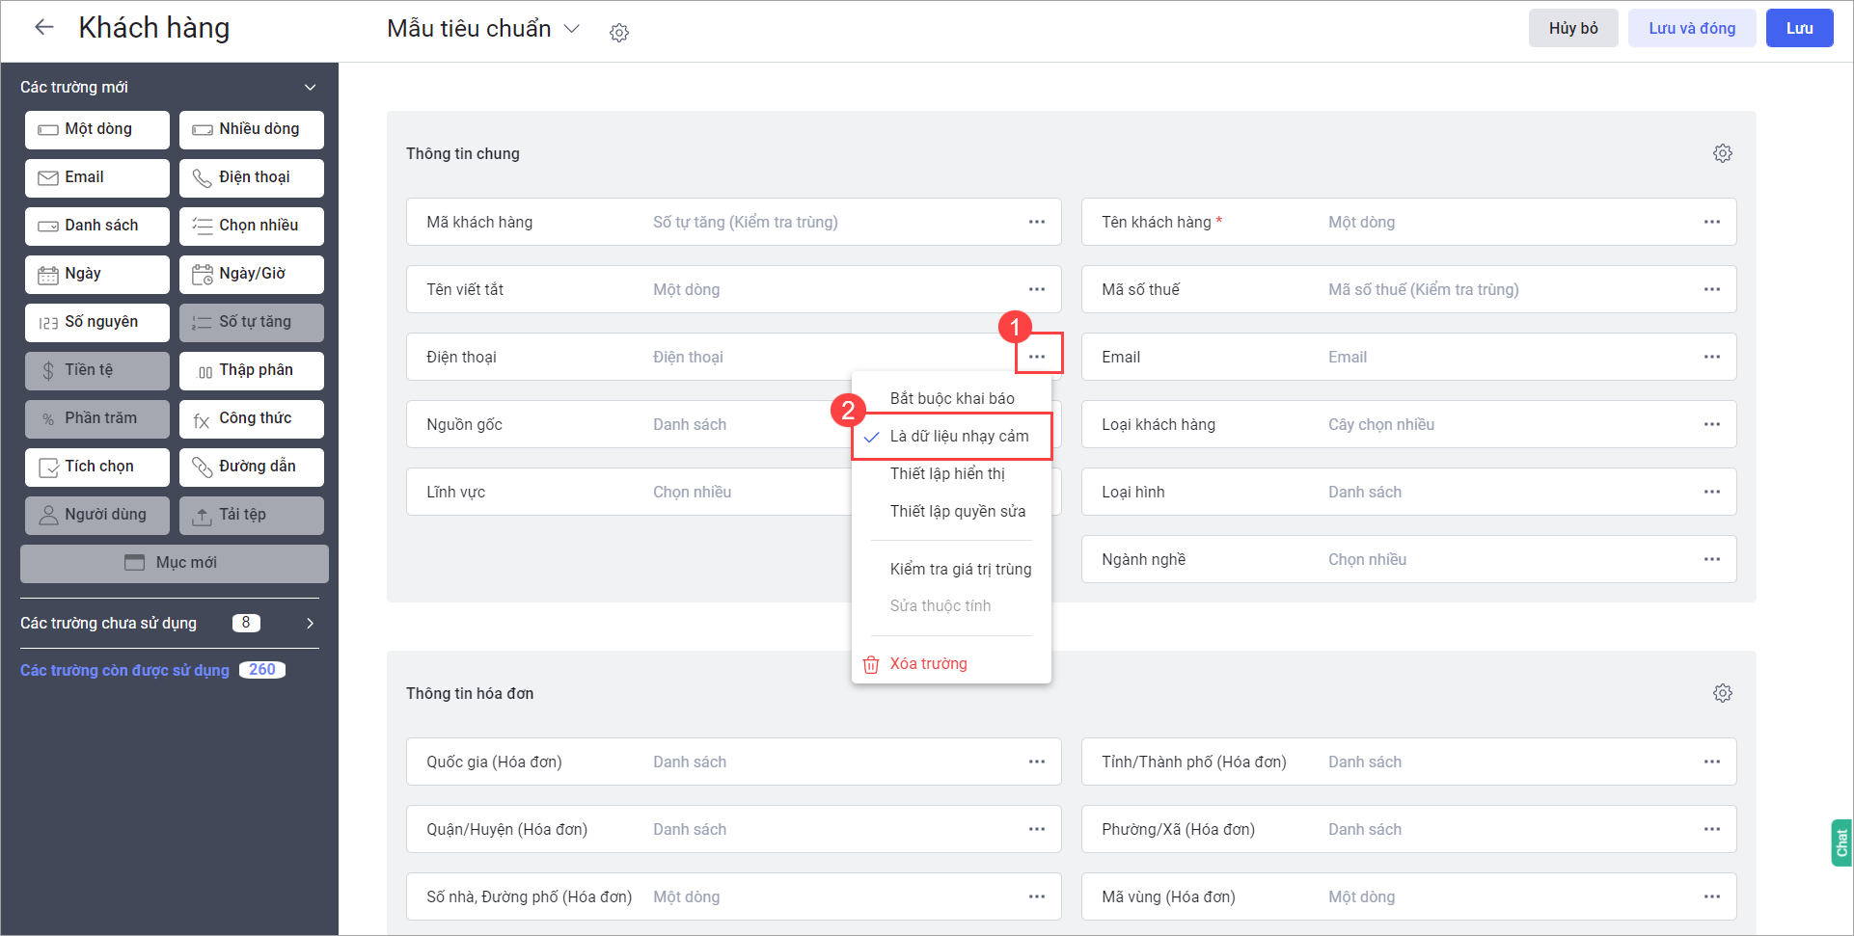Add a Điện thoại field type
The image size is (1854, 936).
click(x=252, y=177)
